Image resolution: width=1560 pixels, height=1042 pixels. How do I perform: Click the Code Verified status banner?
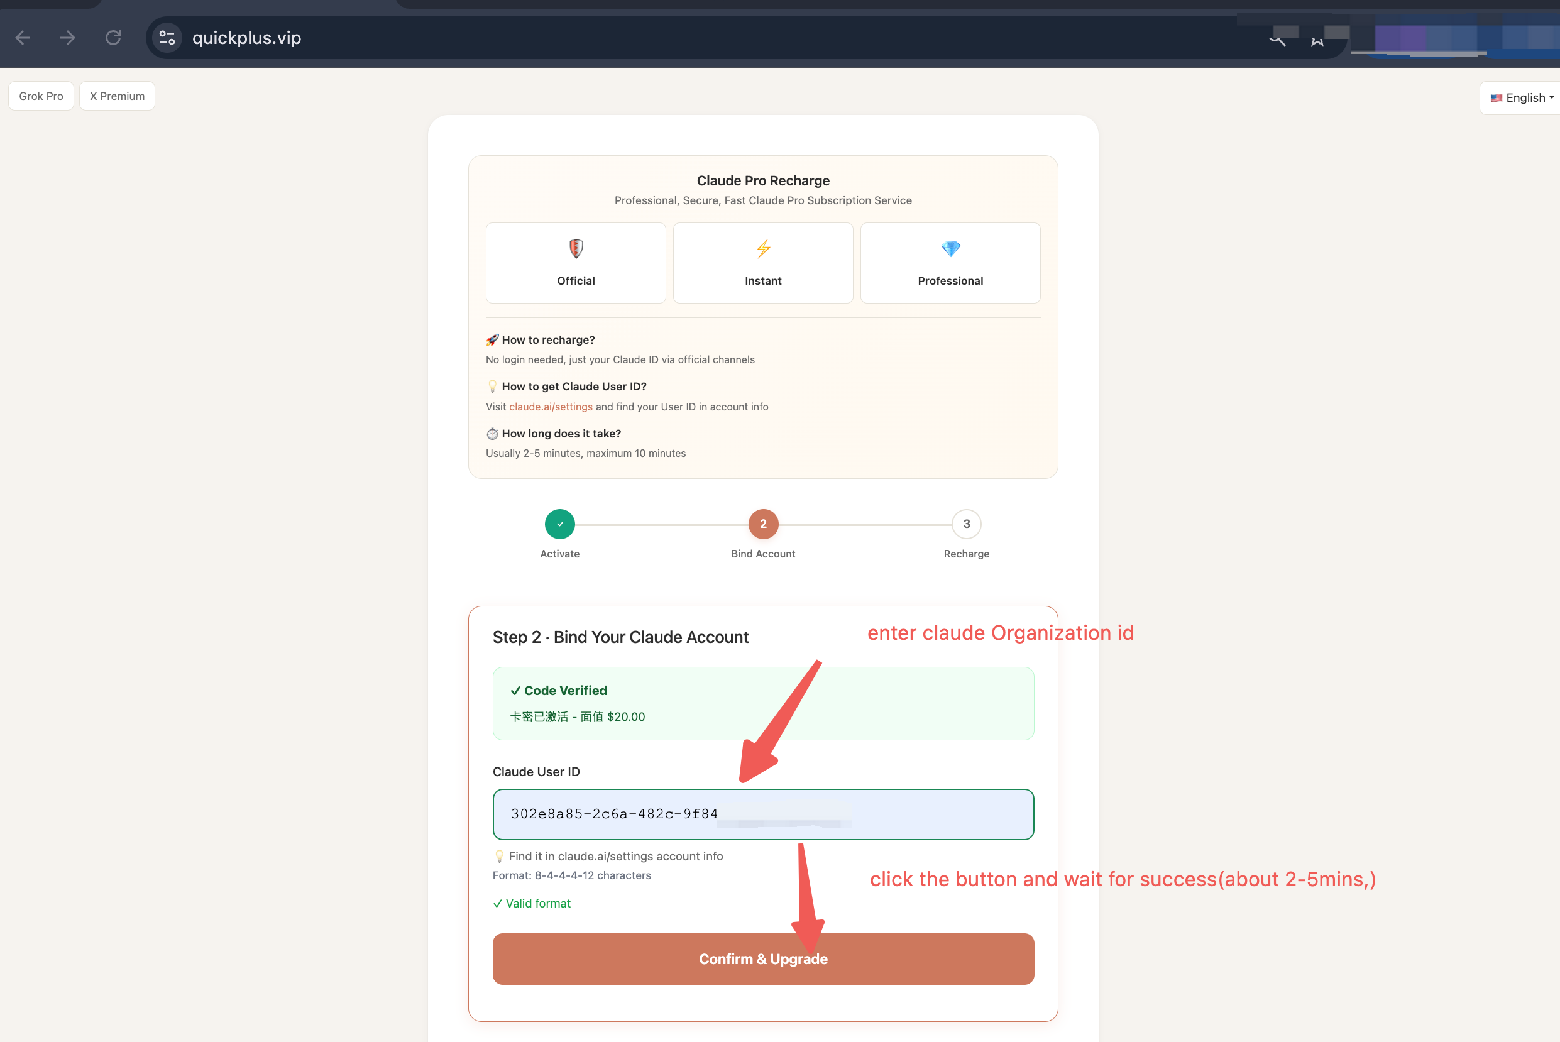point(763,703)
